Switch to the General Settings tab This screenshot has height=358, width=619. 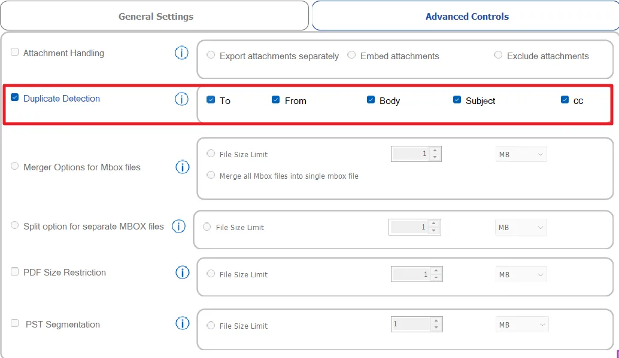tap(154, 16)
